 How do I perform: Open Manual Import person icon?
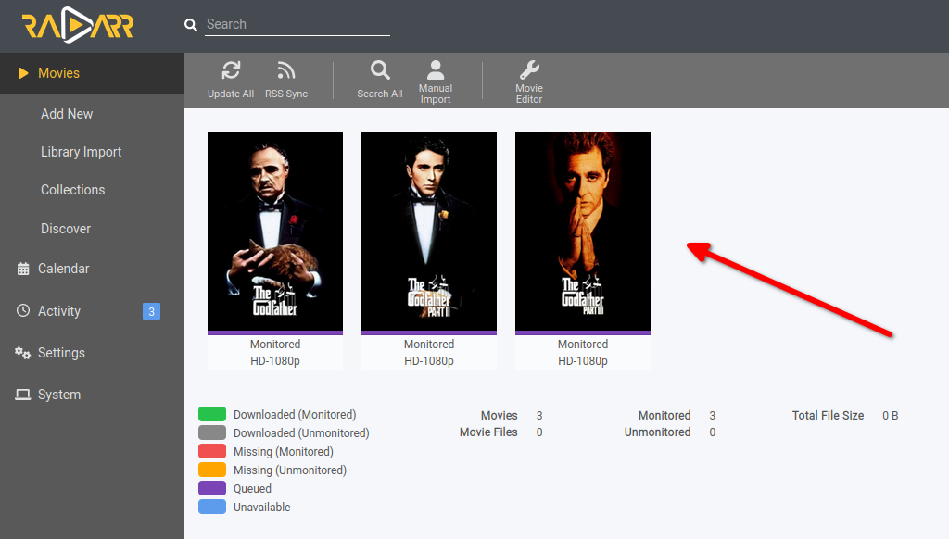coord(436,69)
